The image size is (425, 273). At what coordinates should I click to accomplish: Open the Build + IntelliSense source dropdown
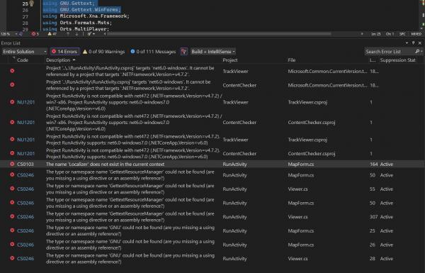tap(213, 52)
